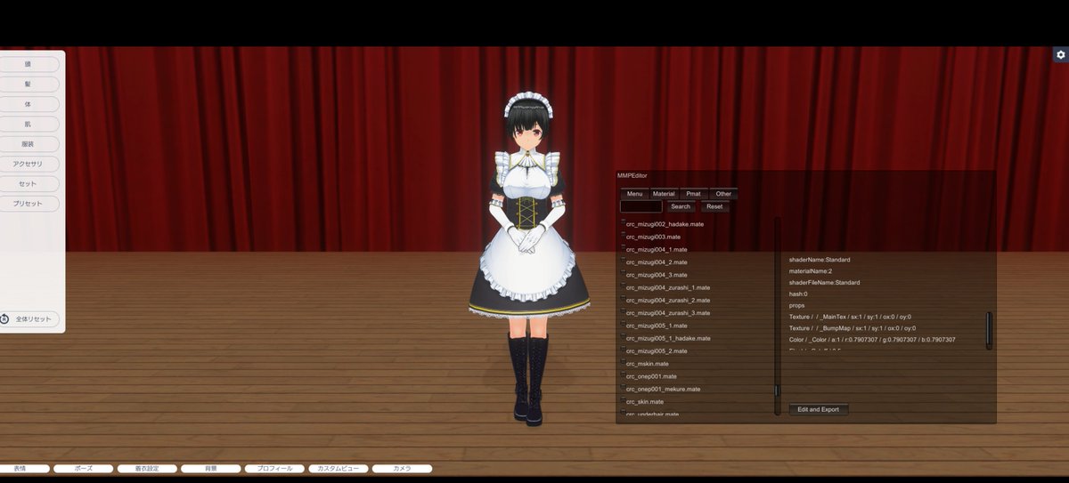Switch to the ポーズ tab
This screenshot has width=1069, height=483.
coord(84,468)
